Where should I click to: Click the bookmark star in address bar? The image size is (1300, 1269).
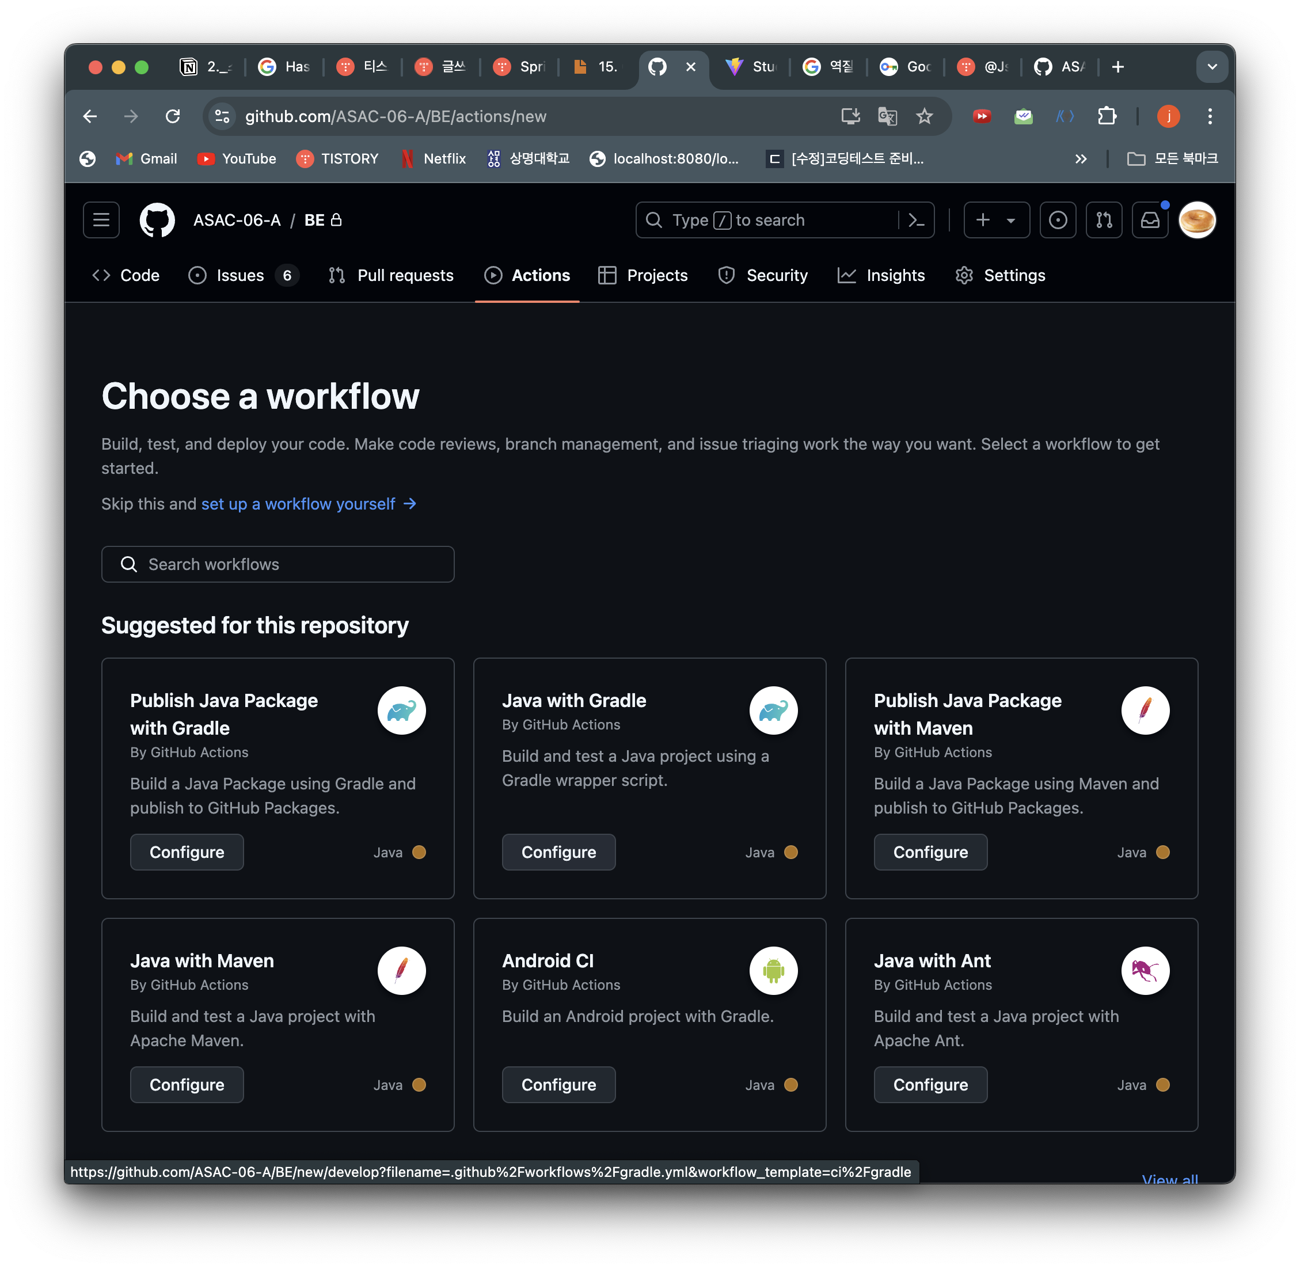click(924, 117)
